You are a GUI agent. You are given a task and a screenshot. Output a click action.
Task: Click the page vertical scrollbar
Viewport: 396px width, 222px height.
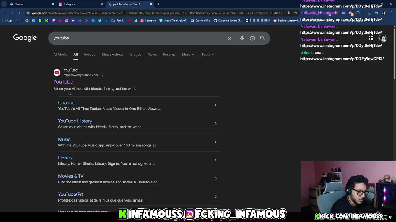tap(394, 54)
